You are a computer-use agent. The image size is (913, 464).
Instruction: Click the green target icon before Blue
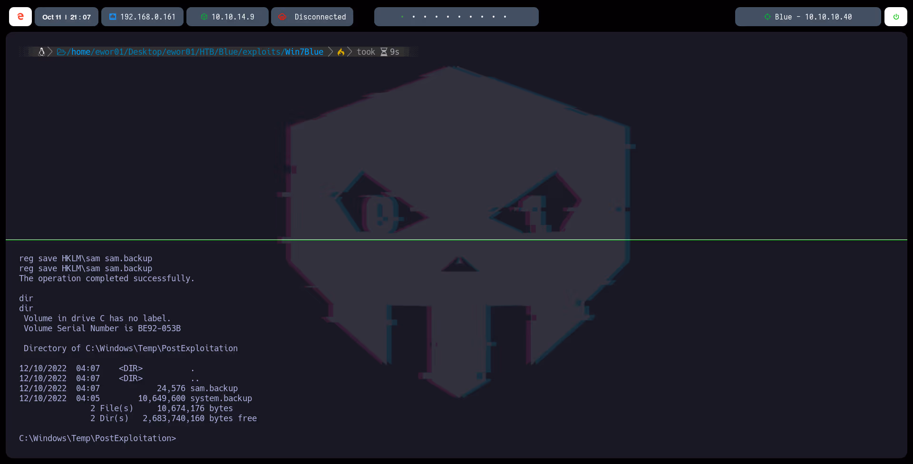click(x=767, y=16)
